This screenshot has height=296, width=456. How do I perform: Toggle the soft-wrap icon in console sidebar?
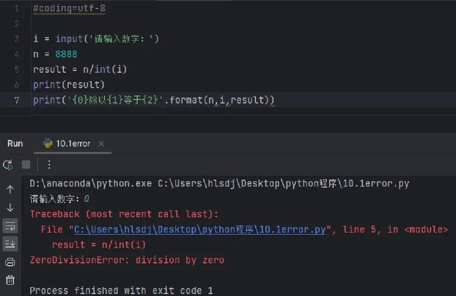coord(10,226)
